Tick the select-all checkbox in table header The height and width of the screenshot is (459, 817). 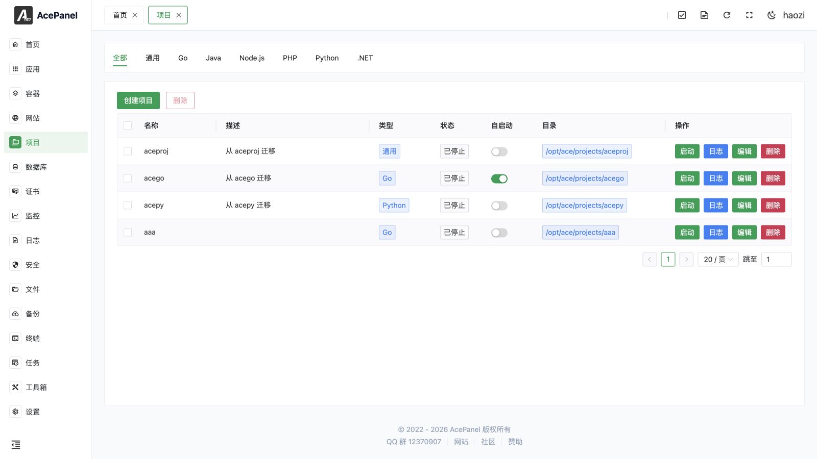[128, 125]
